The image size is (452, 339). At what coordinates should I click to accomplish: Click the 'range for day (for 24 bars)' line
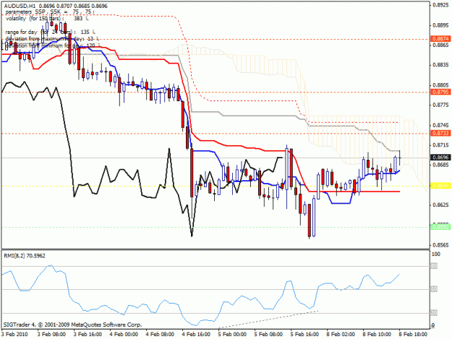point(51,32)
